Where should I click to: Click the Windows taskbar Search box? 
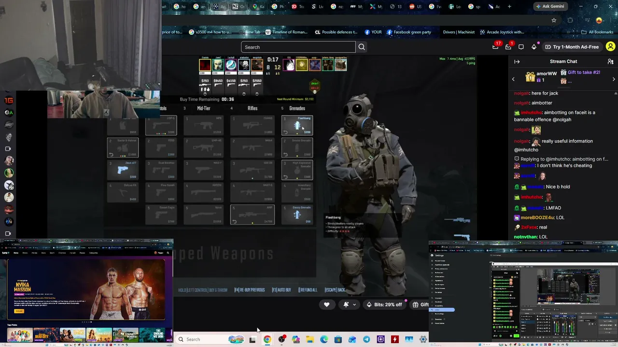coord(210,339)
